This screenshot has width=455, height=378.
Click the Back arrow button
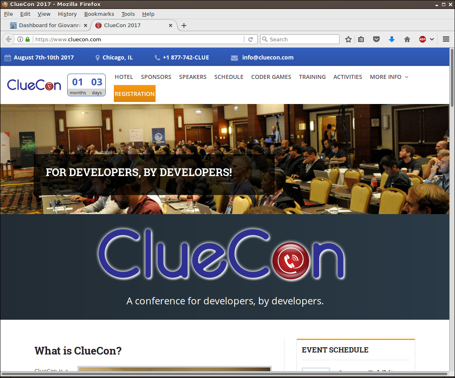[x=9, y=39]
